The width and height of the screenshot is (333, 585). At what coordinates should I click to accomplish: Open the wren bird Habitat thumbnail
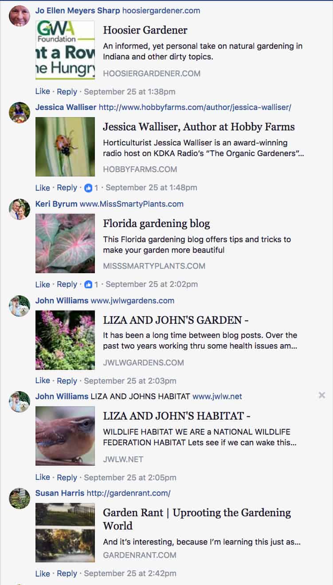click(x=65, y=436)
